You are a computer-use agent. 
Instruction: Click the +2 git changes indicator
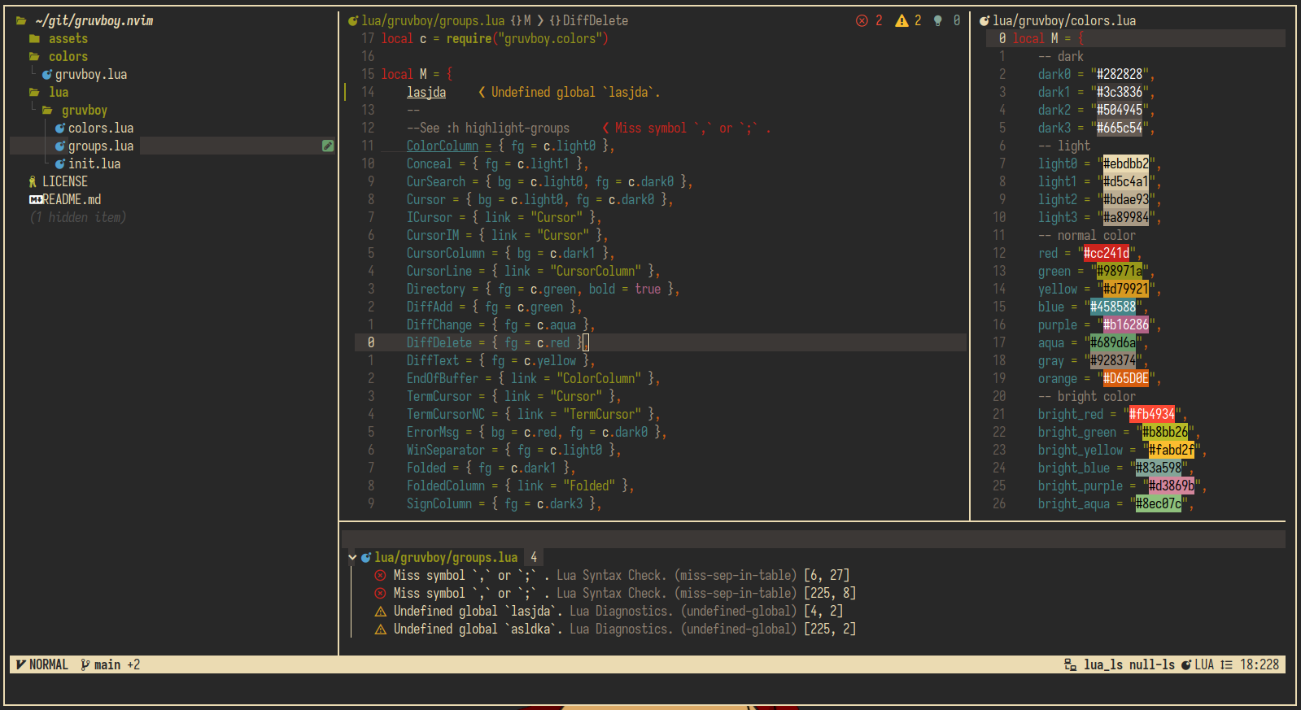point(133,665)
